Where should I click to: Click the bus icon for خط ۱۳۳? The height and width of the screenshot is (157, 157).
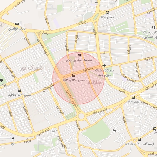point(133,97)
